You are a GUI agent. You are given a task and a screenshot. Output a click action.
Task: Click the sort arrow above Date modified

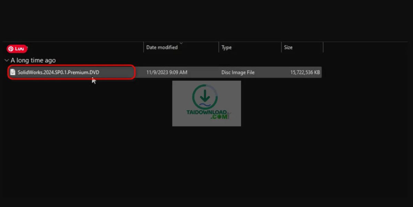[x=181, y=43]
